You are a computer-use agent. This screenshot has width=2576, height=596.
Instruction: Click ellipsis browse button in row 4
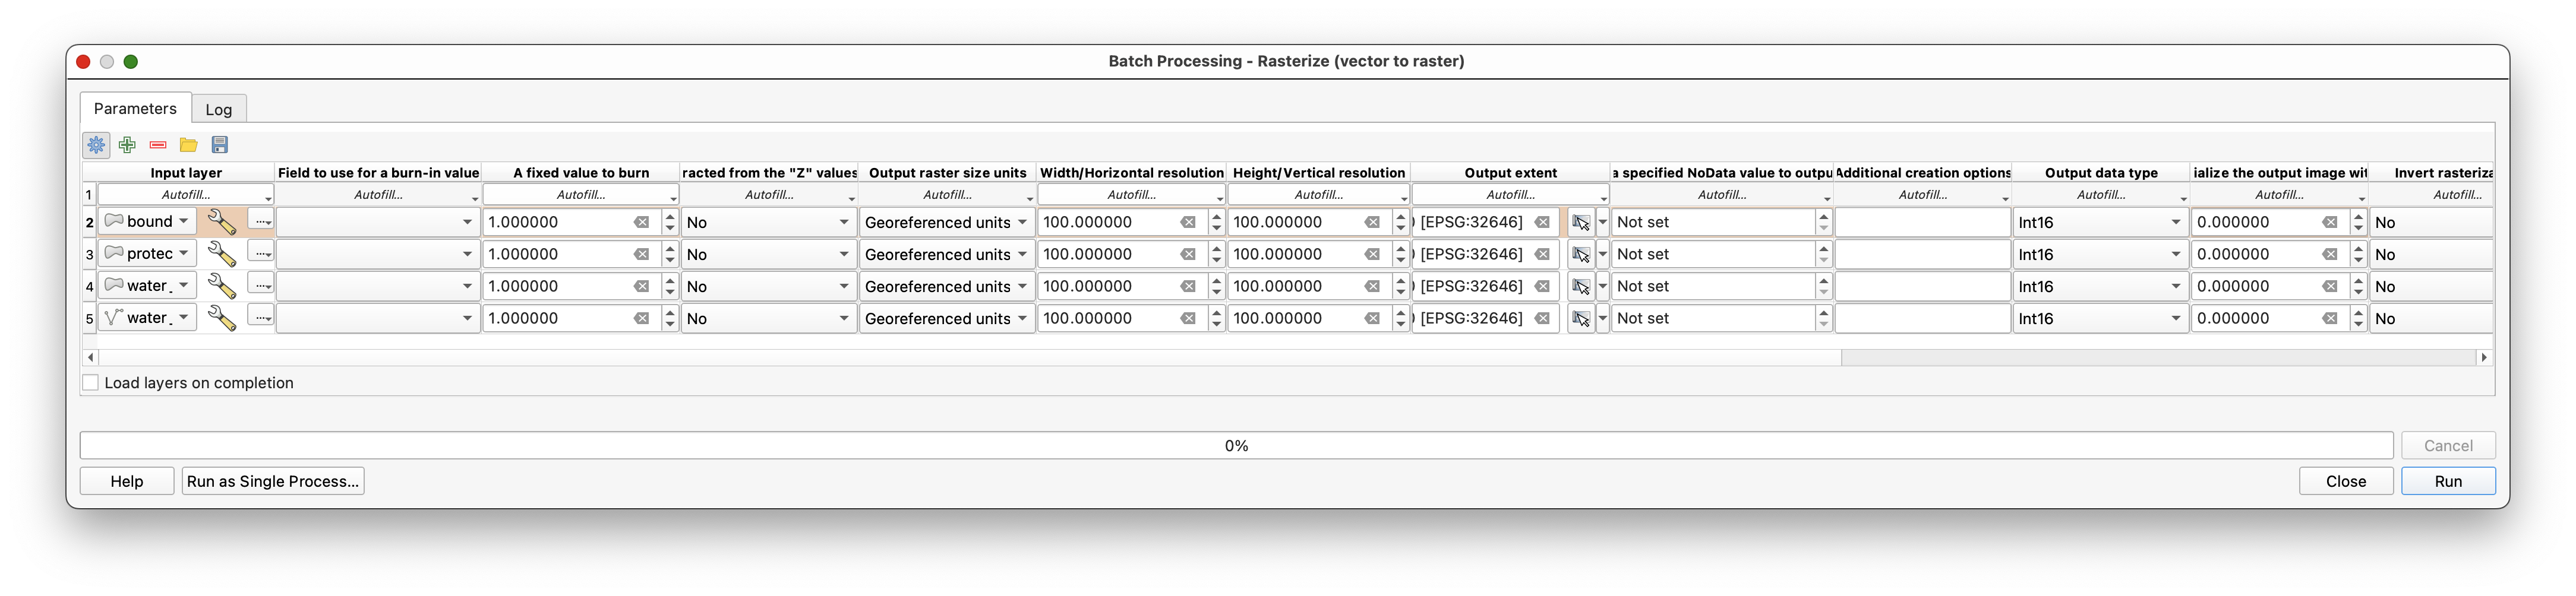click(x=261, y=285)
